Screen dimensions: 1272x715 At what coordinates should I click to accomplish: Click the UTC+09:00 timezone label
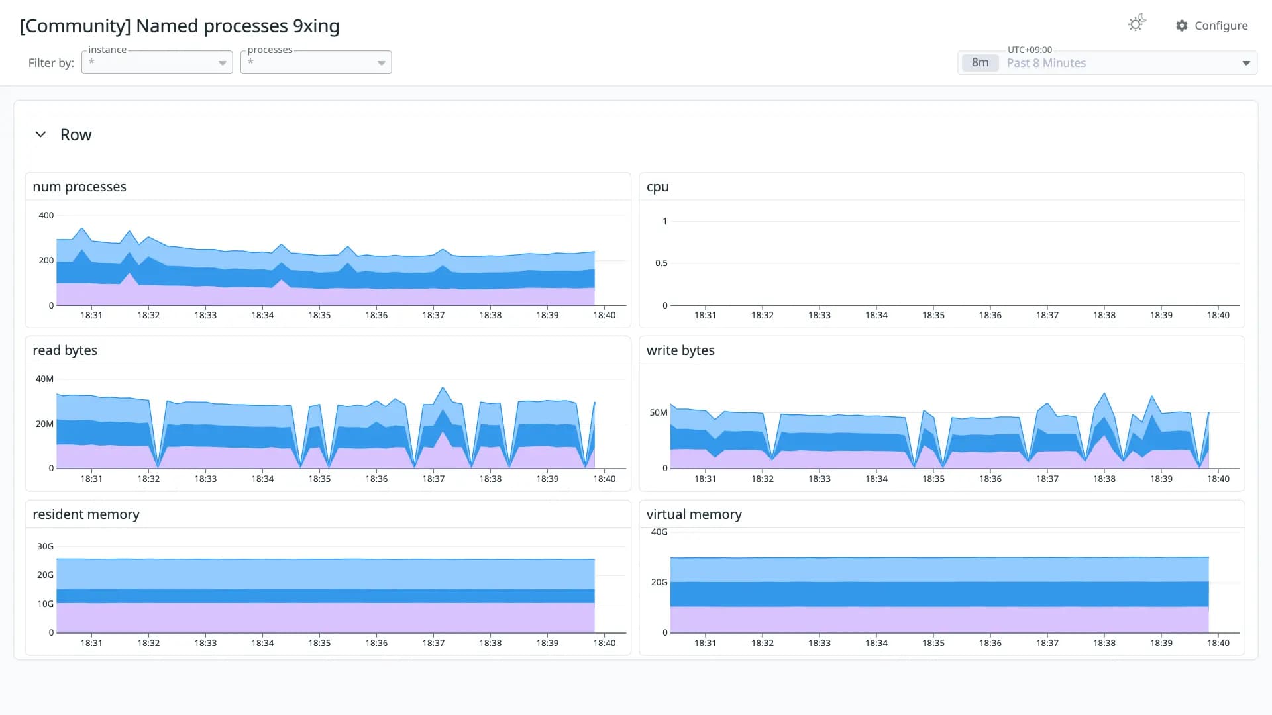coord(1030,50)
